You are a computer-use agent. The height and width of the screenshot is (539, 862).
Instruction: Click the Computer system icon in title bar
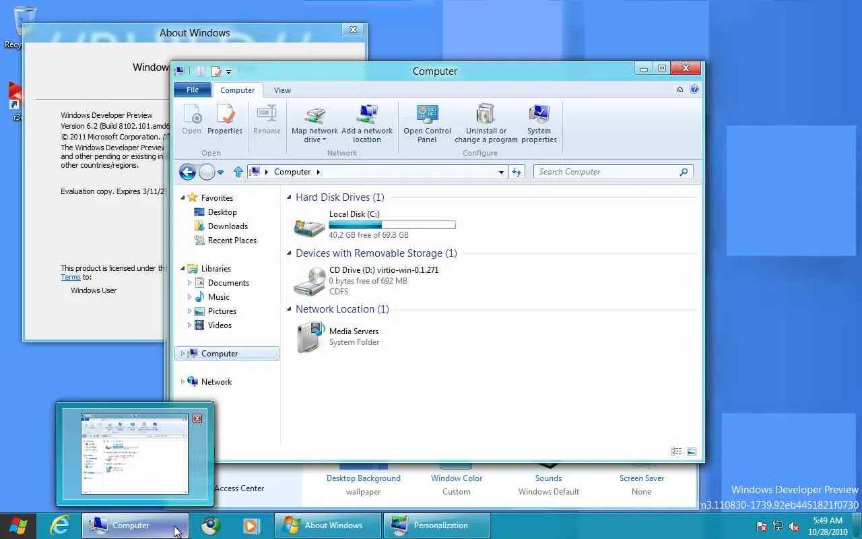coord(179,71)
